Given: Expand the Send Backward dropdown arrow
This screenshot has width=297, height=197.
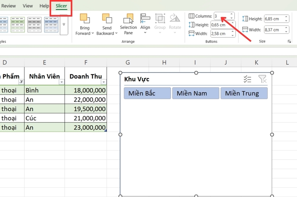Looking at the screenshot, I should click(x=116, y=33).
